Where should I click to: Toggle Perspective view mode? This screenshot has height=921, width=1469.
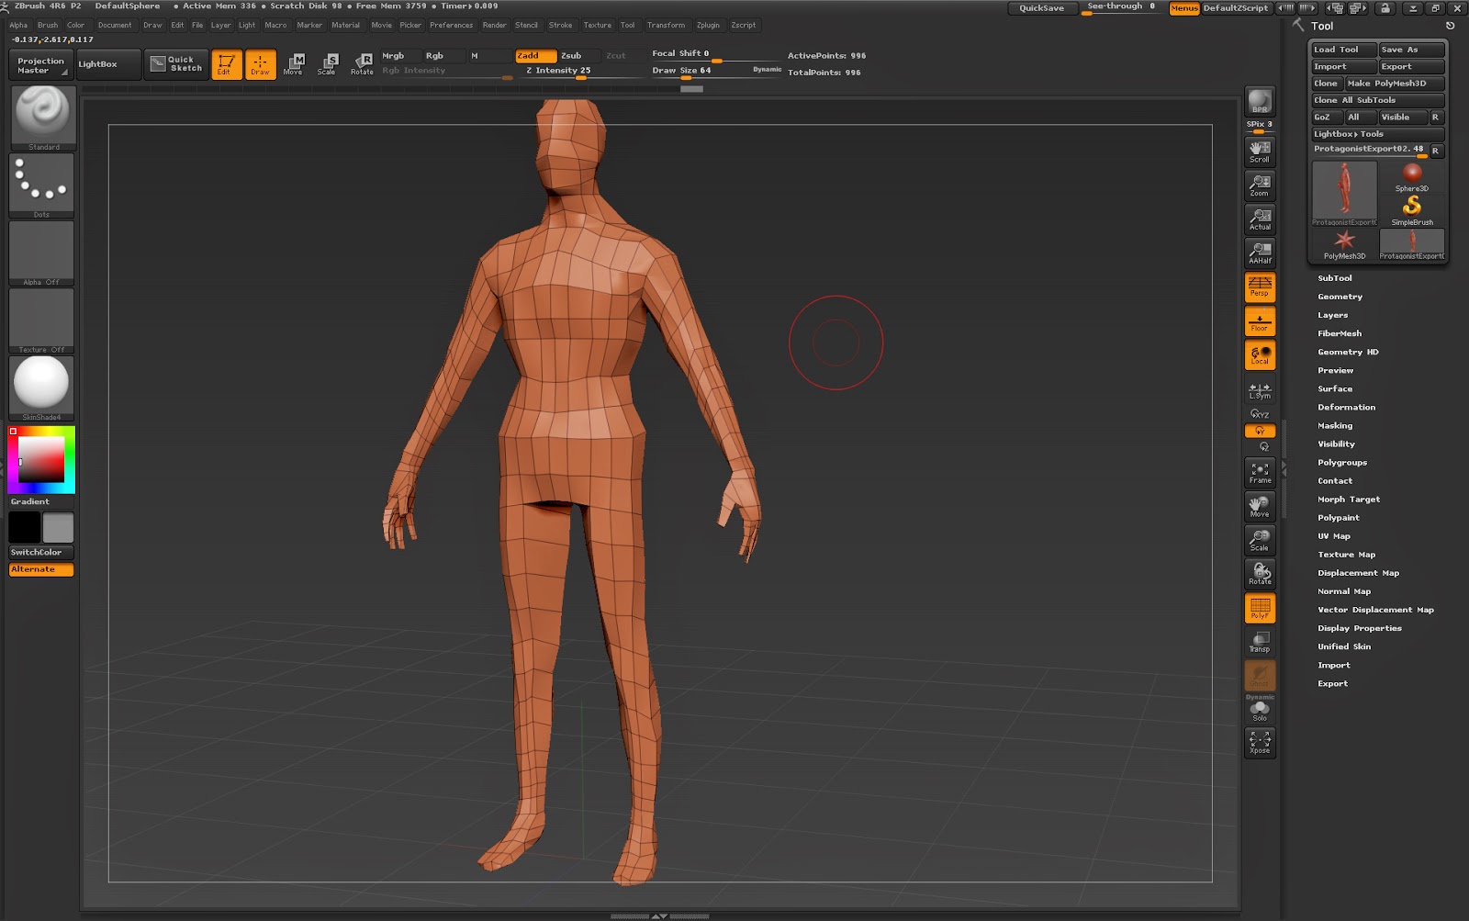1260,286
